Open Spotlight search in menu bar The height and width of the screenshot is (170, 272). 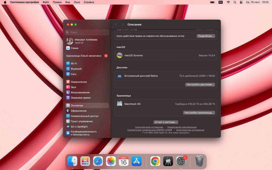(235, 2)
